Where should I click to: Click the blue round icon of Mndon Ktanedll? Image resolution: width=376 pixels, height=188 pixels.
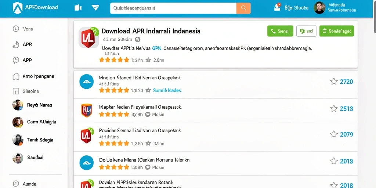coord(86,82)
